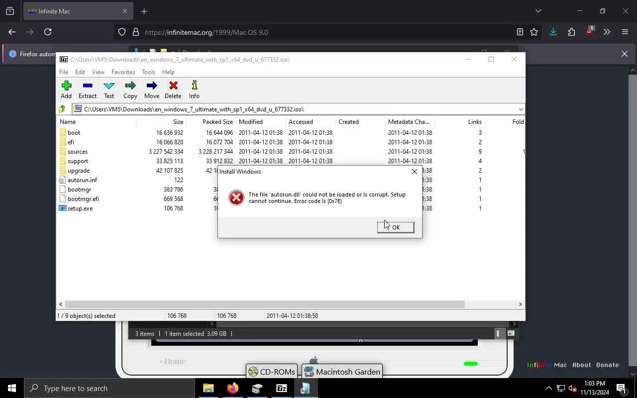This screenshot has width=637, height=398.
Task: Select the efi folder
Action: point(71,142)
